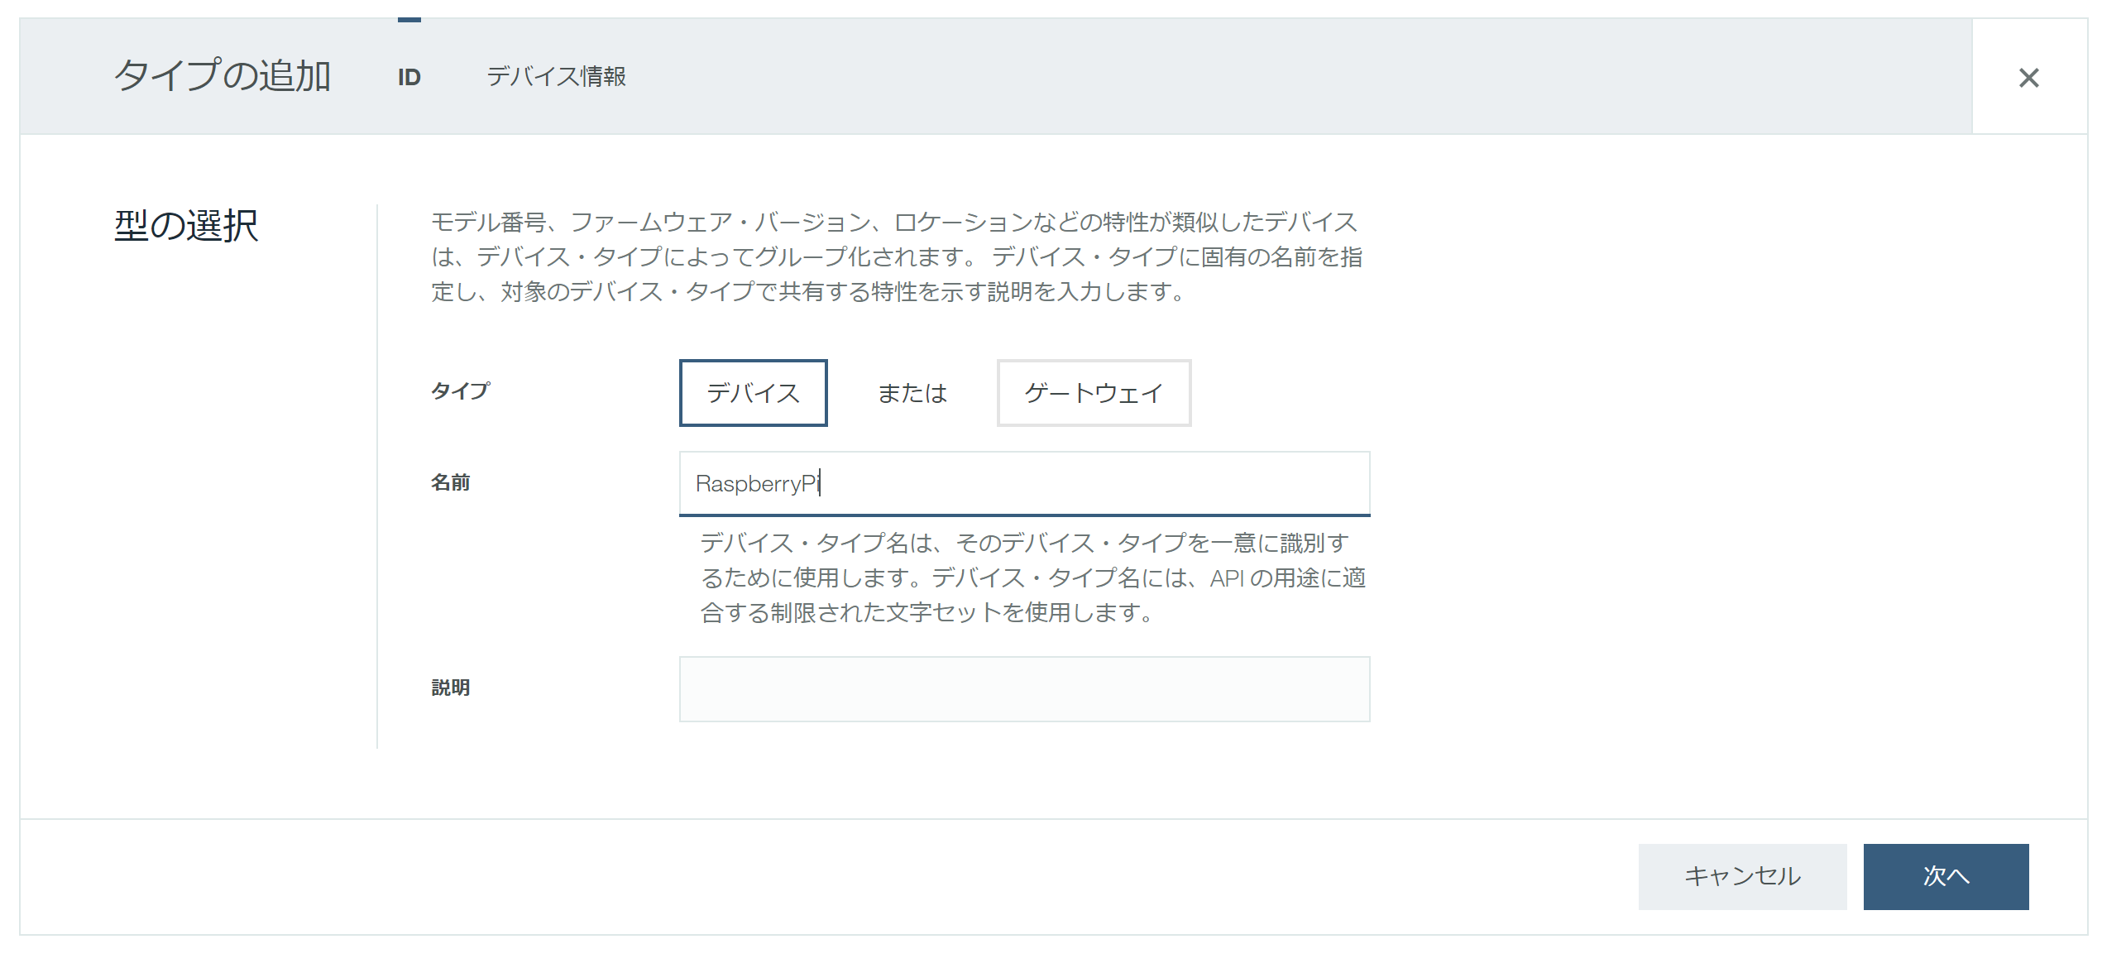This screenshot has width=2102, height=968.
Task: Click the 型の選択 section heading
Action: coord(186,226)
